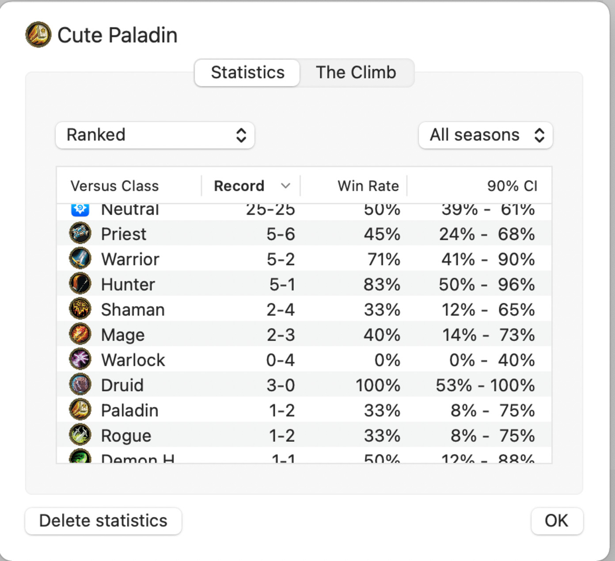Switch to The Climb tab
This screenshot has width=615, height=561.
coord(357,73)
